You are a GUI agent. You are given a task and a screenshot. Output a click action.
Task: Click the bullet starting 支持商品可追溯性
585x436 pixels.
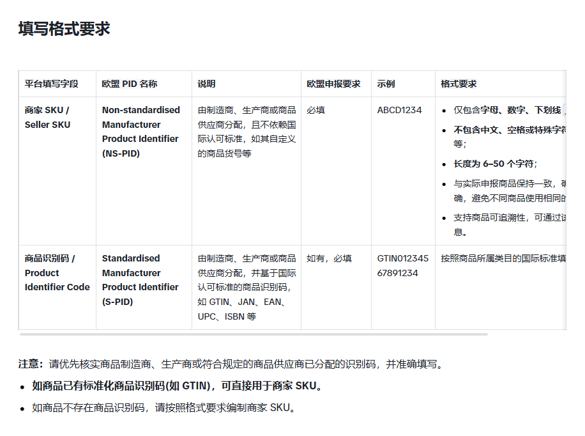point(510,224)
